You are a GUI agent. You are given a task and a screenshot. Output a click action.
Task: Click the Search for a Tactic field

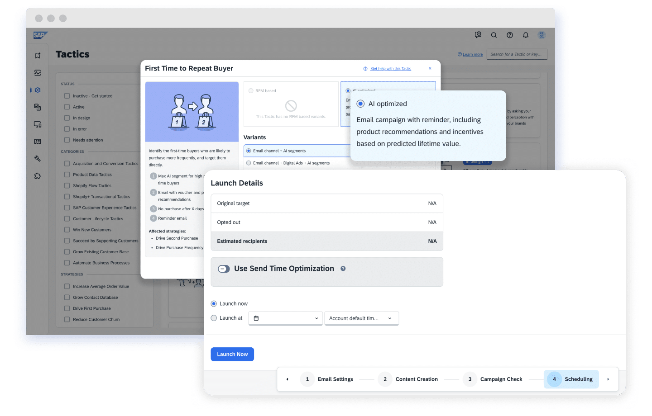[x=517, y=54]
